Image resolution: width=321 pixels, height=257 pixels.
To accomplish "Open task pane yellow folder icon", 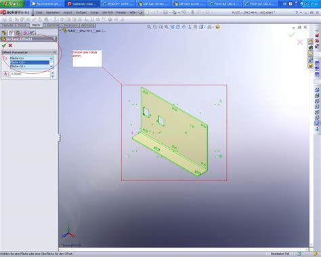I will tap(311, 54).
